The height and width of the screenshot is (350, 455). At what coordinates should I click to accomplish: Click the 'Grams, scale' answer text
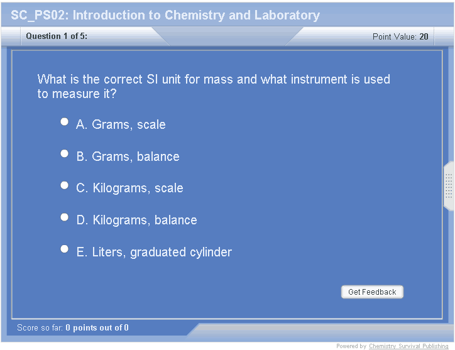(x=129, y=124)
